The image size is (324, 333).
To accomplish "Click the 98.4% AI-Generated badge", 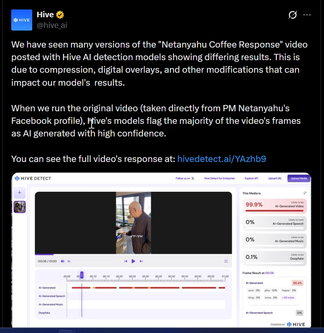I will (297, 283).
